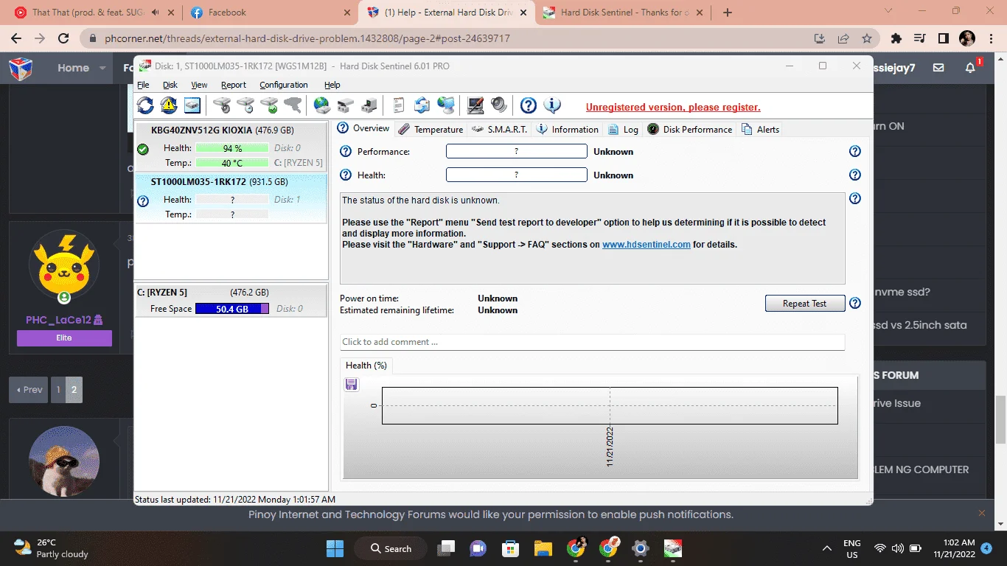Image resolution: width=1007 pixels, height=566 pixels.
Task: Open the Help menu
Action: click(332, 85)
